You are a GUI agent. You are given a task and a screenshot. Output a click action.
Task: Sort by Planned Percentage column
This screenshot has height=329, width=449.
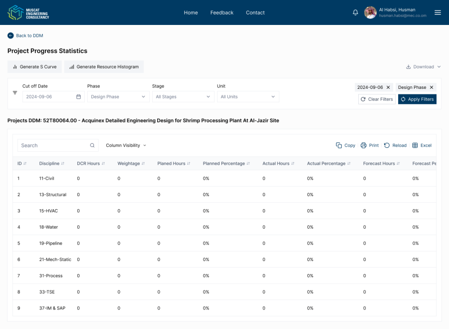click(248, 163)
